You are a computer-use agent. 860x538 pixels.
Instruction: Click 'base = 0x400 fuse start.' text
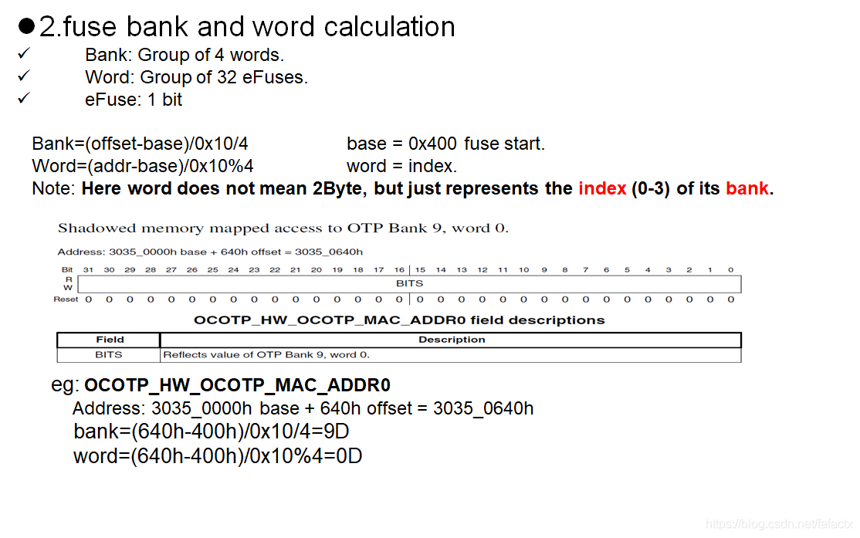[446, 144]
